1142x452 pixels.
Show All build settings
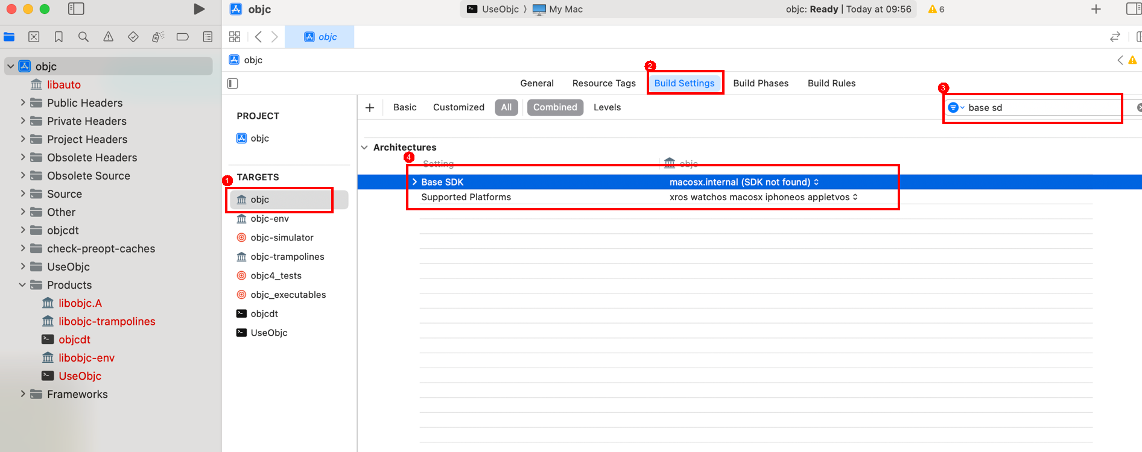pyautogui.click(x=506, y=107)
